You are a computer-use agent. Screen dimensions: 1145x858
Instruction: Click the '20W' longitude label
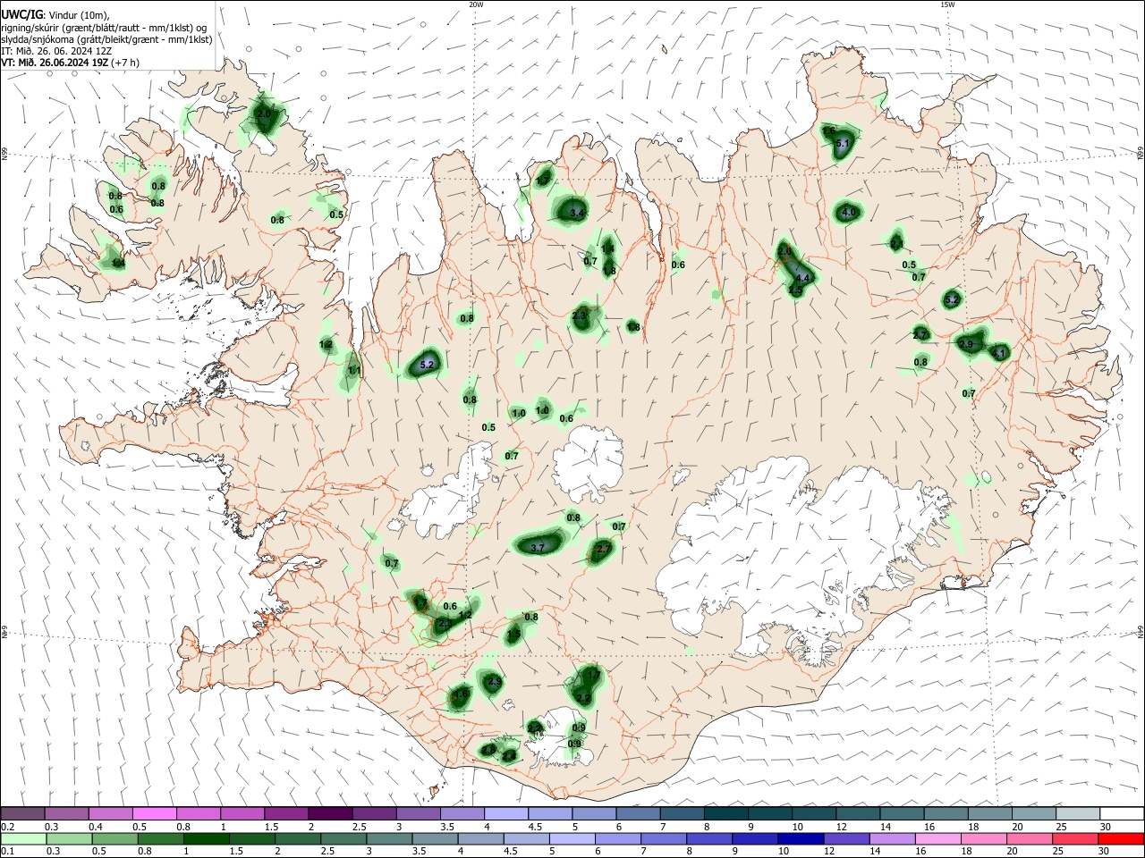click(476, 4)
